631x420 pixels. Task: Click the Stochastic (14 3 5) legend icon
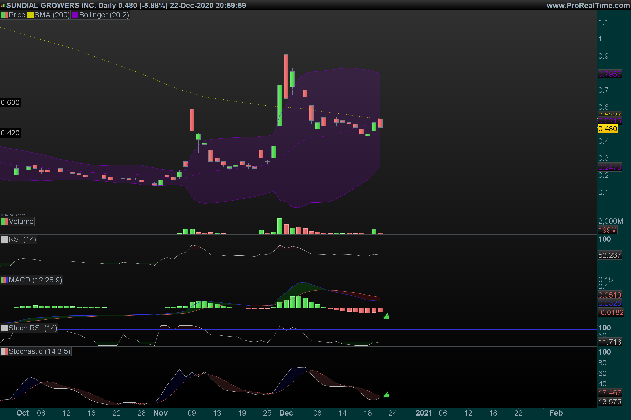[4, 351]
